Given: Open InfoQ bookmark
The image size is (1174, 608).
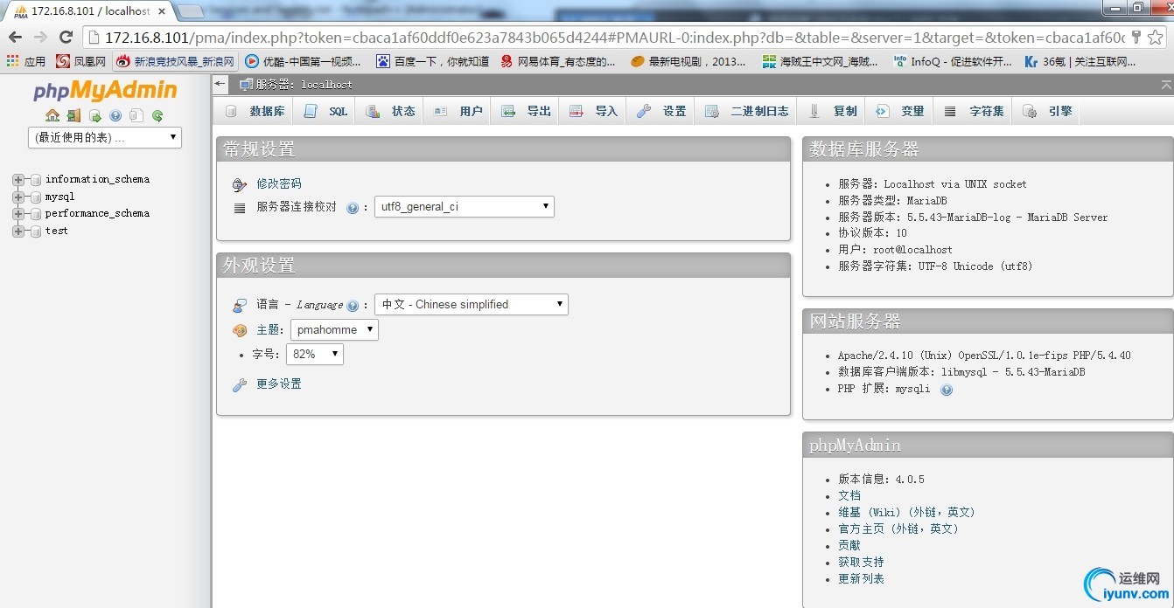Looking at the screenshot, I should (x=952, y=61).
